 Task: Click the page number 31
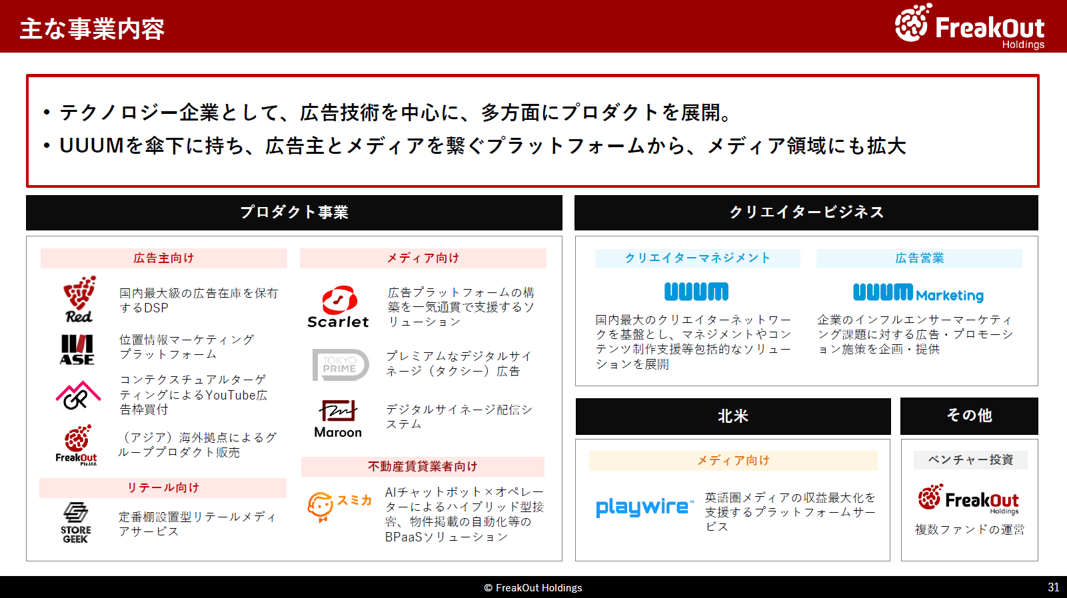coord(1054,587)
